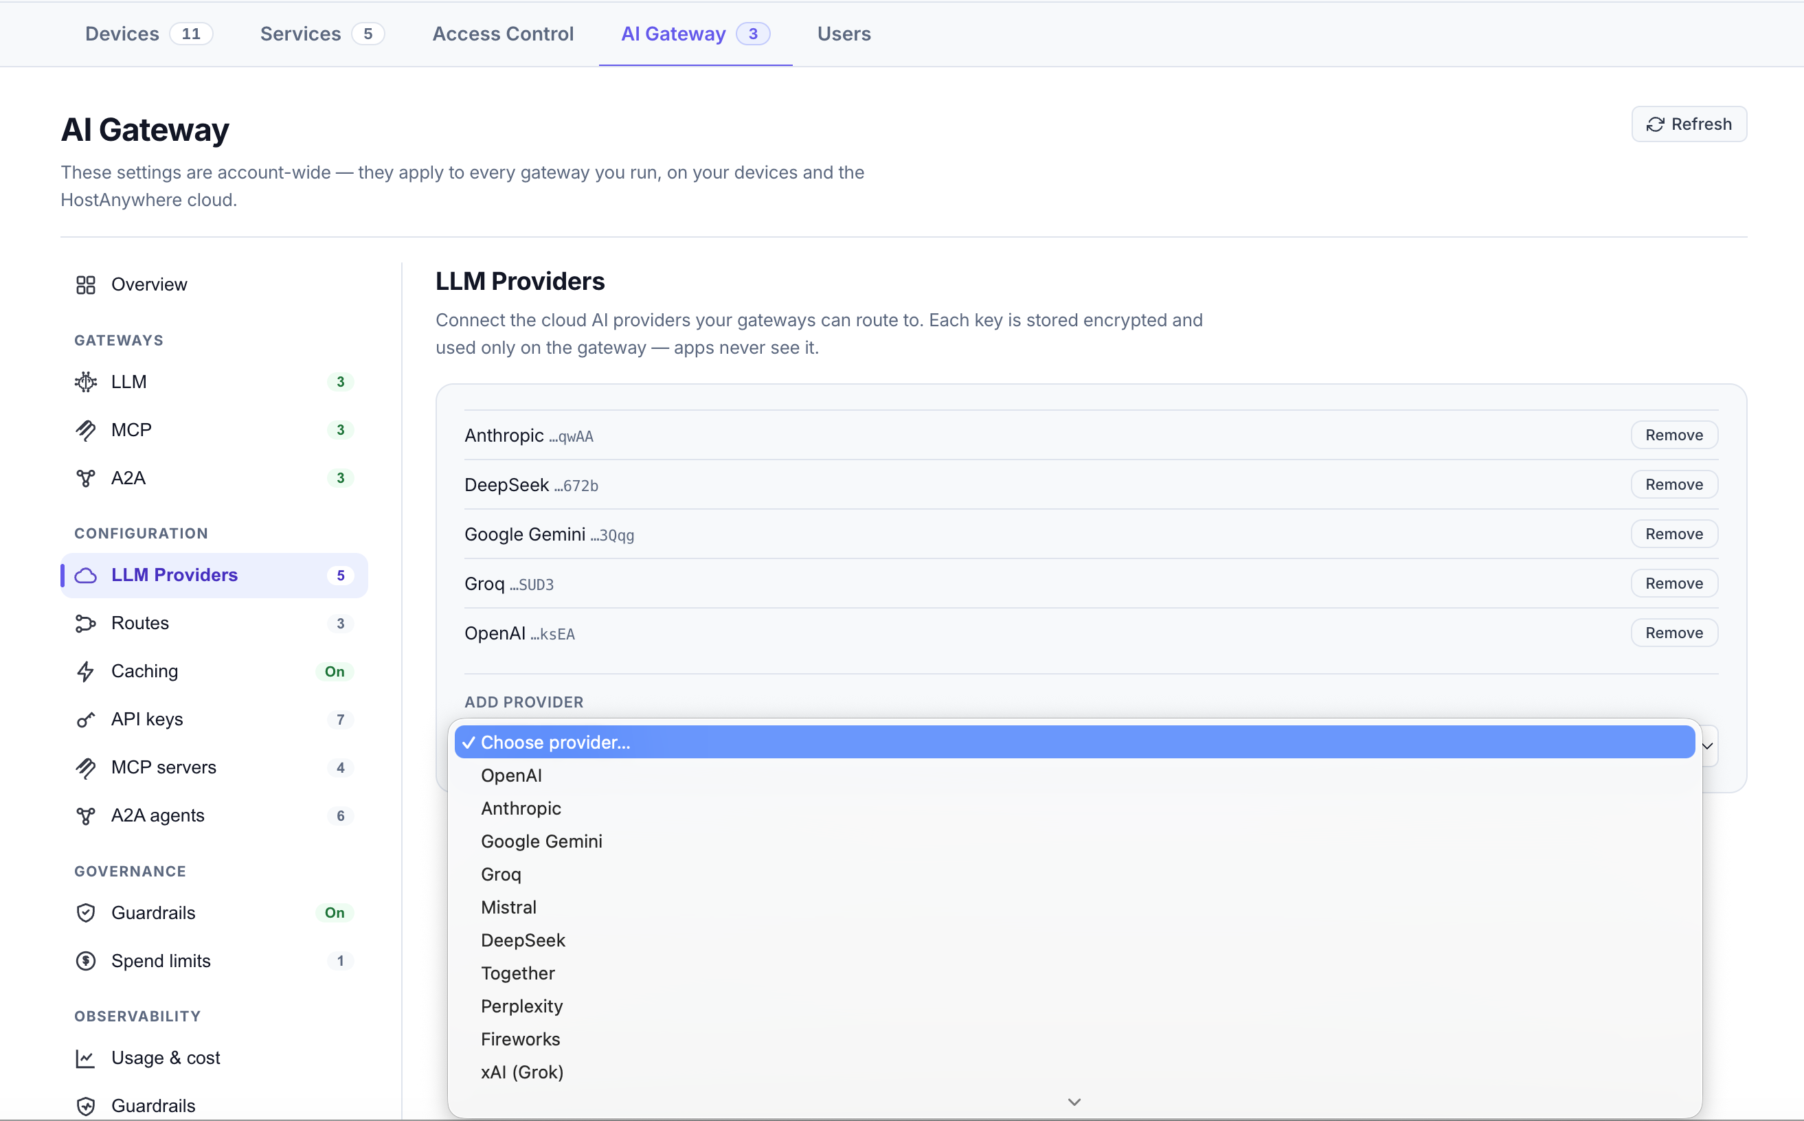Screen dimensions: 1804x1121
Task: Click the LLM Providers cloud icon
Action: pyautogui.click(x=86, y=576)
